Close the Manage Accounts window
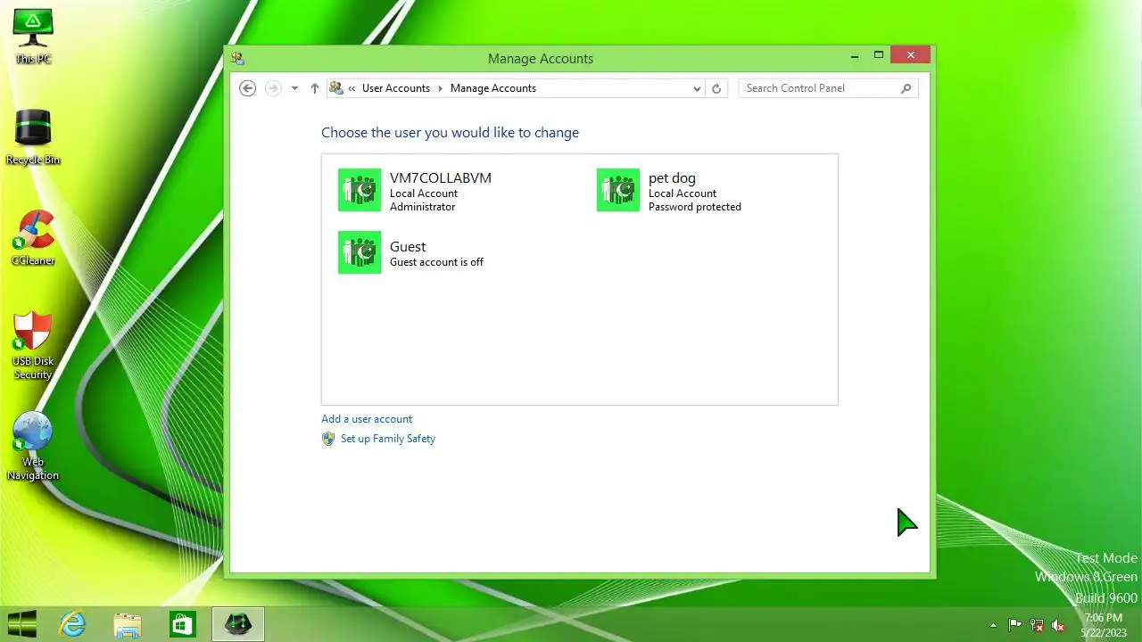Viewport: 1142px width, 642px height. click(911, 55)
